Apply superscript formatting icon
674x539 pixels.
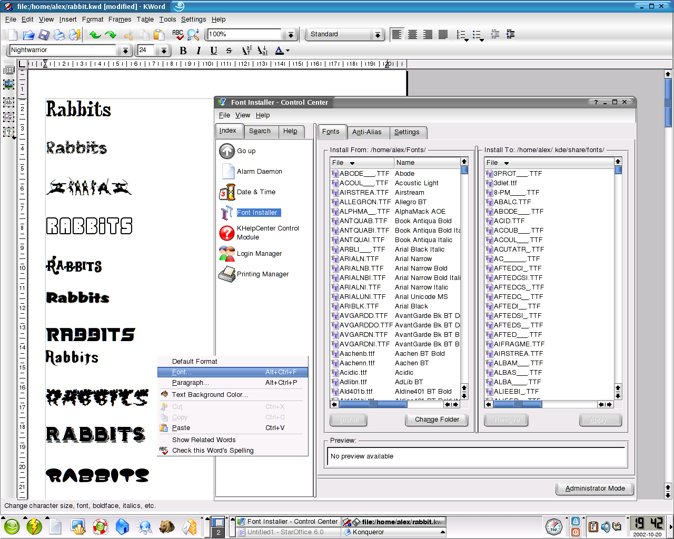click(x=247, y=51)
